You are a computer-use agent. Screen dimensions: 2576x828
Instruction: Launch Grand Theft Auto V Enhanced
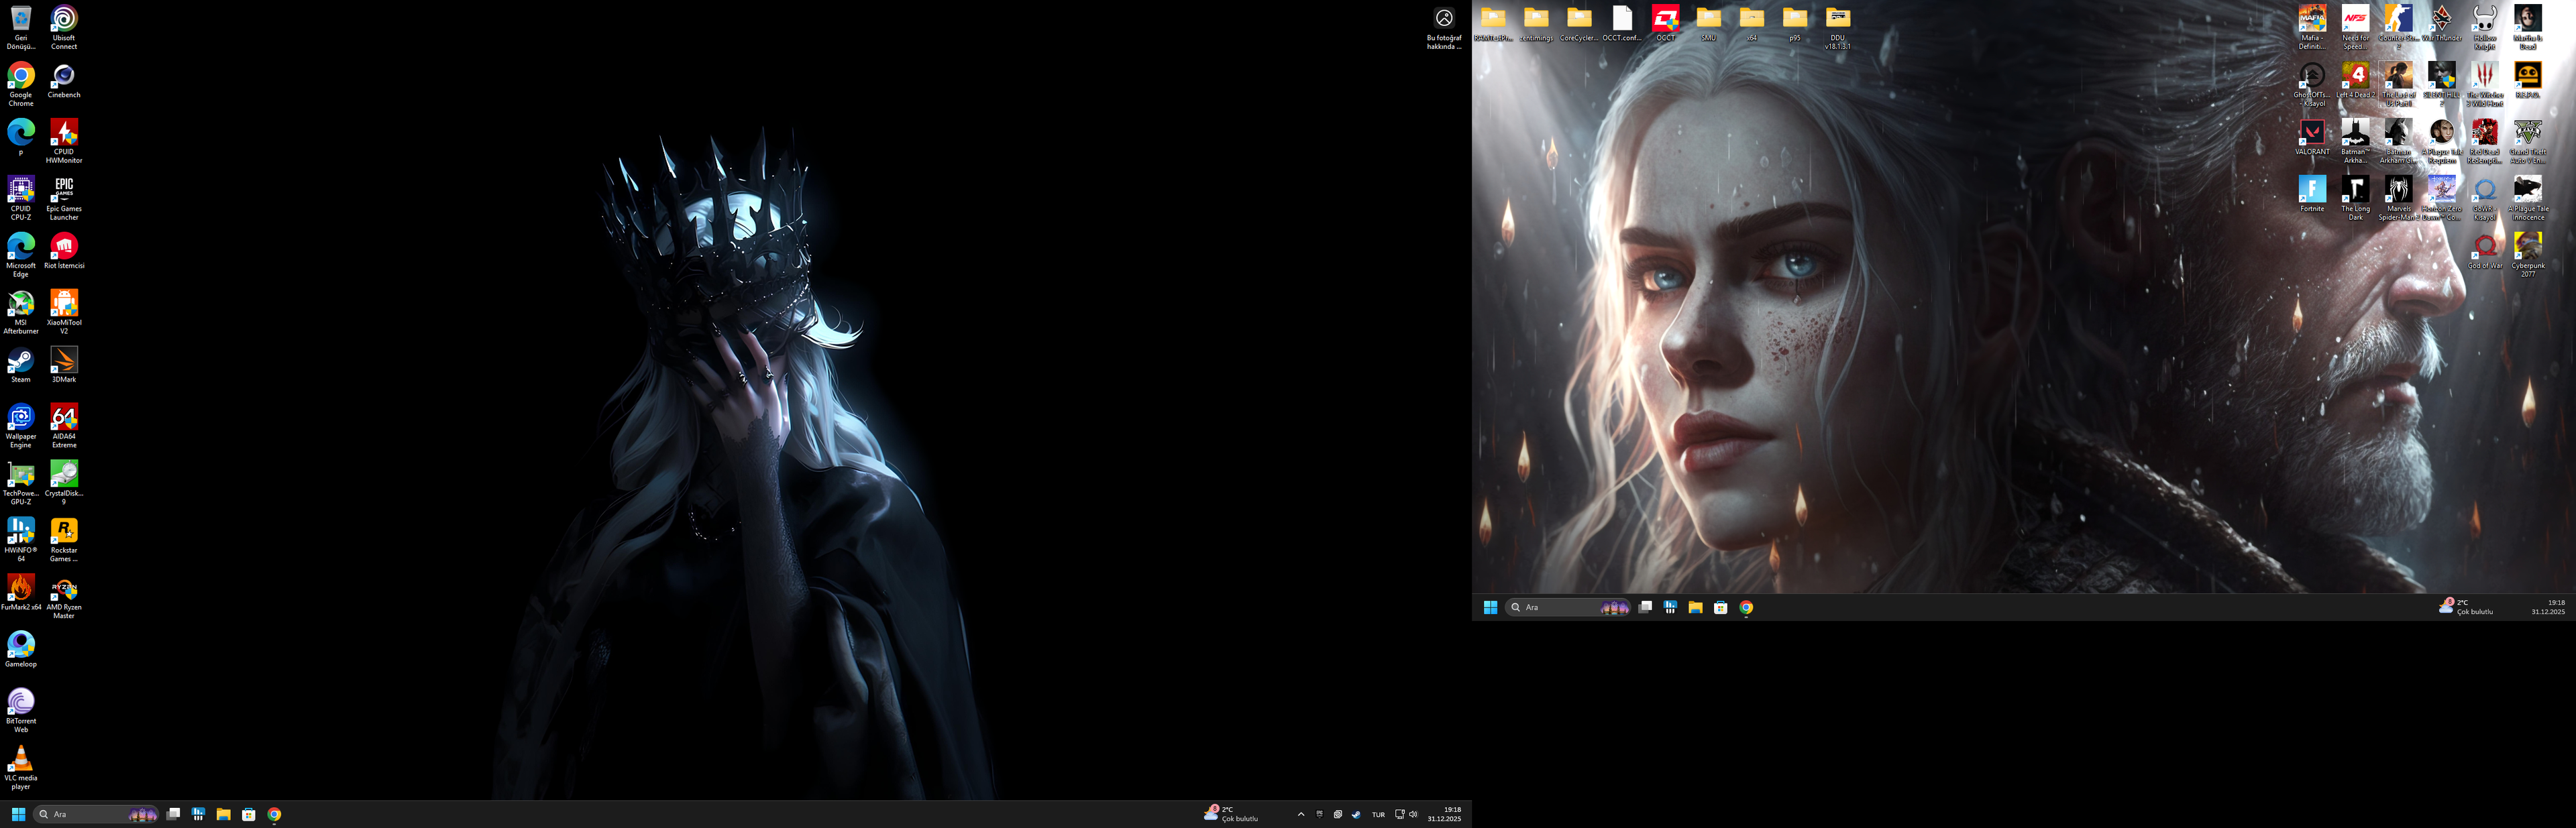point(2528,142)
